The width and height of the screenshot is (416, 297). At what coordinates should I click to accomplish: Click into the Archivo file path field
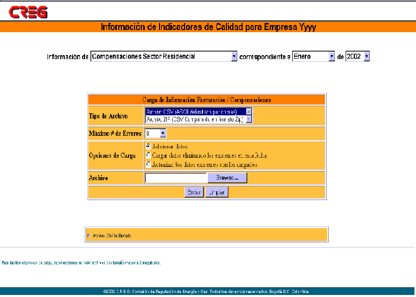click(176, 178)
